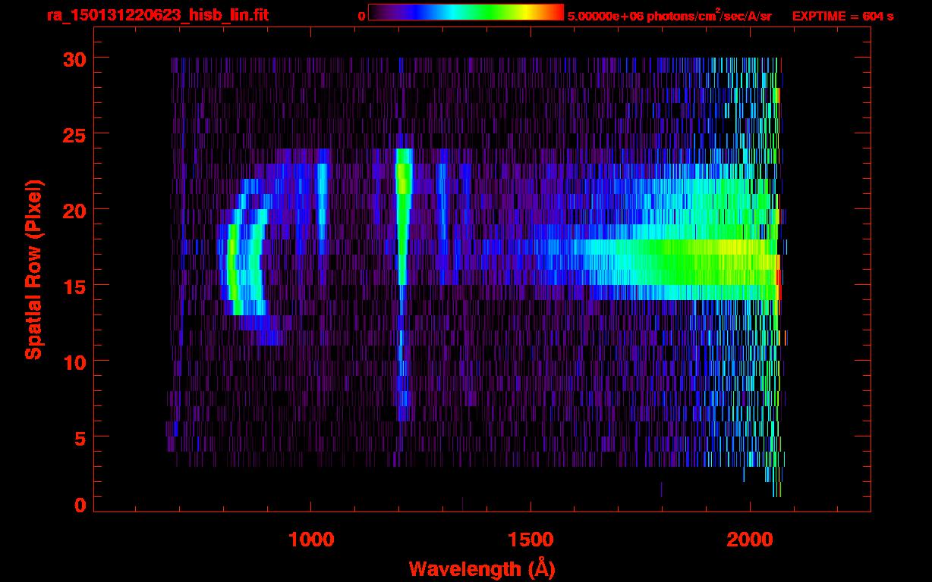The image size is (932, 582).
Task: Click the filename ra_150131220623_hisb_lin.fit title
Action: pyautogui.click(x=157, y=14)
